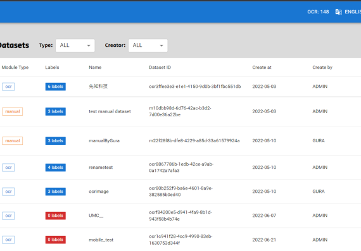
Task: Click the Dataset ID column header
Action: tap(160, 68)
